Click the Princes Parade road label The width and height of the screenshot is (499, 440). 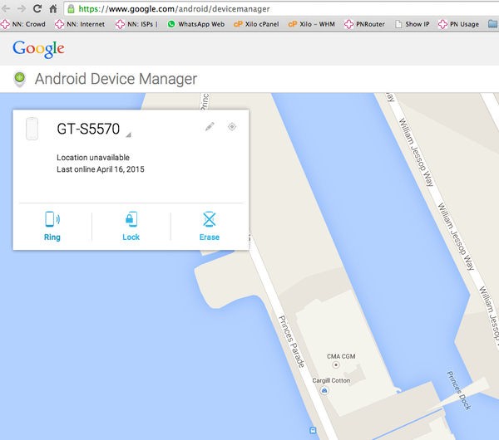click(x=292, y=341)
